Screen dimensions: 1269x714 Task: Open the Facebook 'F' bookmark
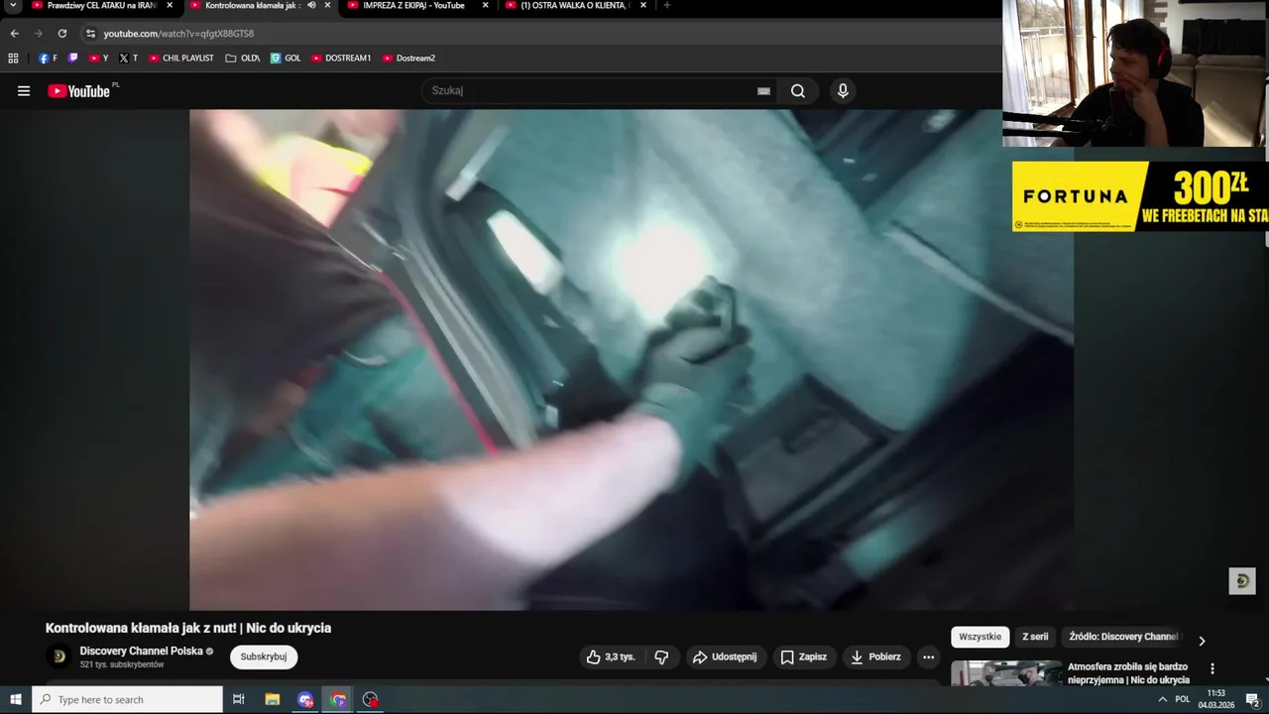coord(48,58)
